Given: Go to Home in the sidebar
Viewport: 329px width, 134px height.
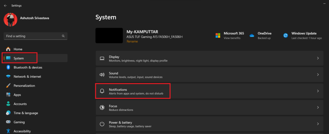Looking at the screenshot, I should click(x=18, y=49).
